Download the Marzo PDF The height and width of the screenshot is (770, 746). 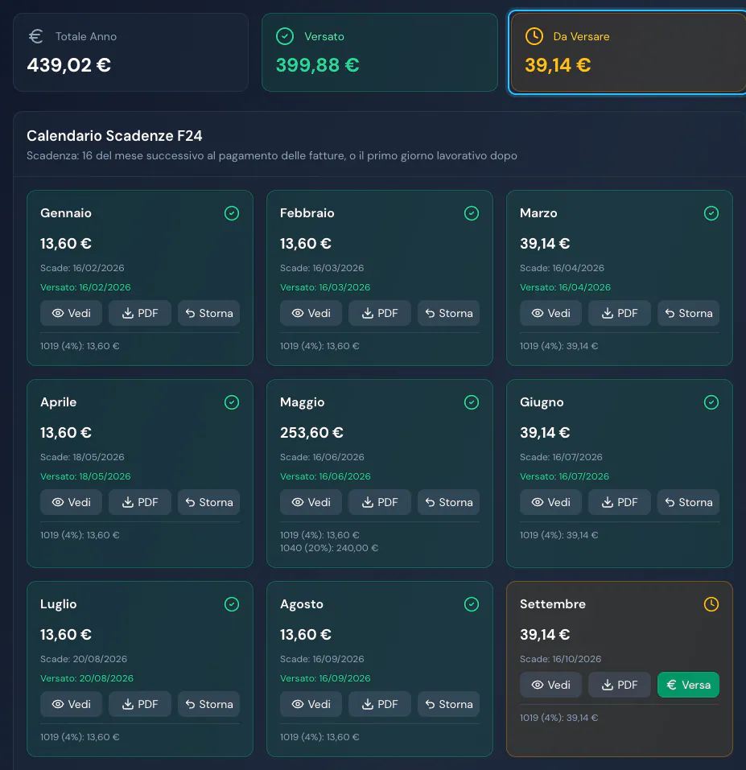coord(620,313)
